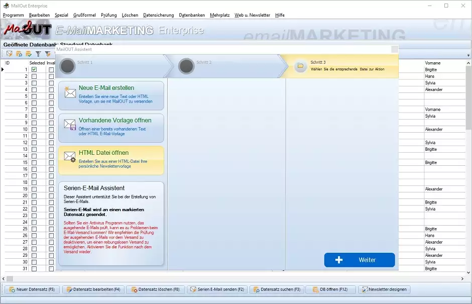Click the gear envelope icon for HTML Datei öffnen
This screenshot has width=472, height=304.
(x=70, y=157)
